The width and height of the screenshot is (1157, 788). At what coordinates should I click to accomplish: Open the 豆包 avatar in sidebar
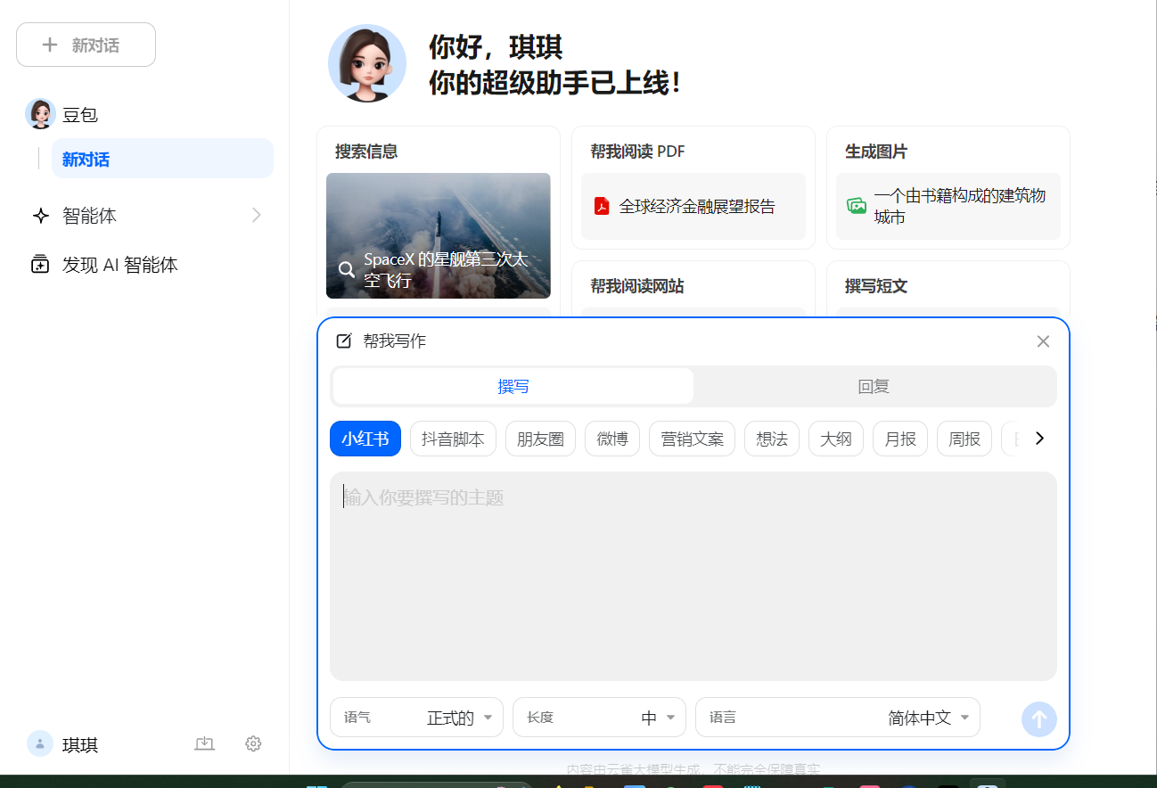[x=40, y=113]
